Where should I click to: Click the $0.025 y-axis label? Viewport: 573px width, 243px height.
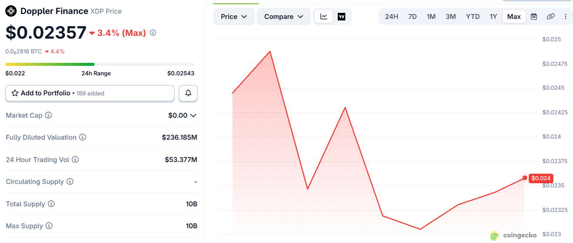(552, 39)
